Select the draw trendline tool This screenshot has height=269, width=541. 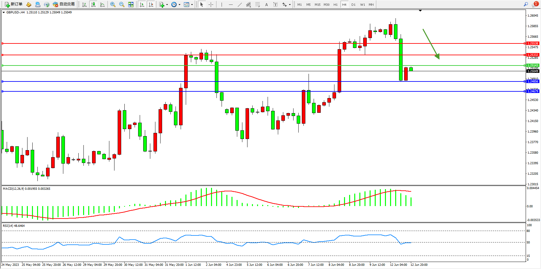click(x=239, y=4)
